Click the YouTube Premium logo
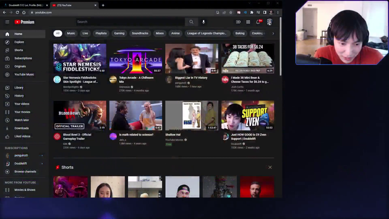The width and height of the screenshot is (389, 219). click(x=24, y=22)
